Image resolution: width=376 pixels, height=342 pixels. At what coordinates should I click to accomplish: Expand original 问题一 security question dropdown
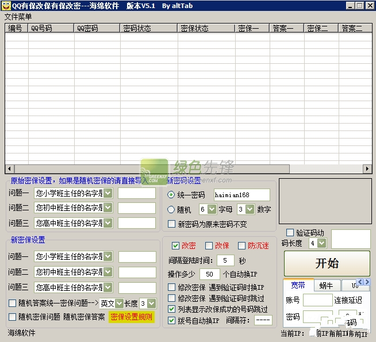[x=108, y=193]
